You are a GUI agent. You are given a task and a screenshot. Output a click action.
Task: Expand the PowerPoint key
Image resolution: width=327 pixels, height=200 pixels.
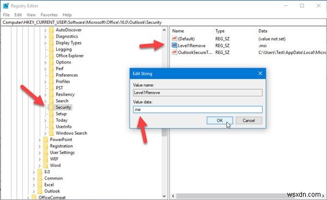pyautogui.click(x=40, y=140)
